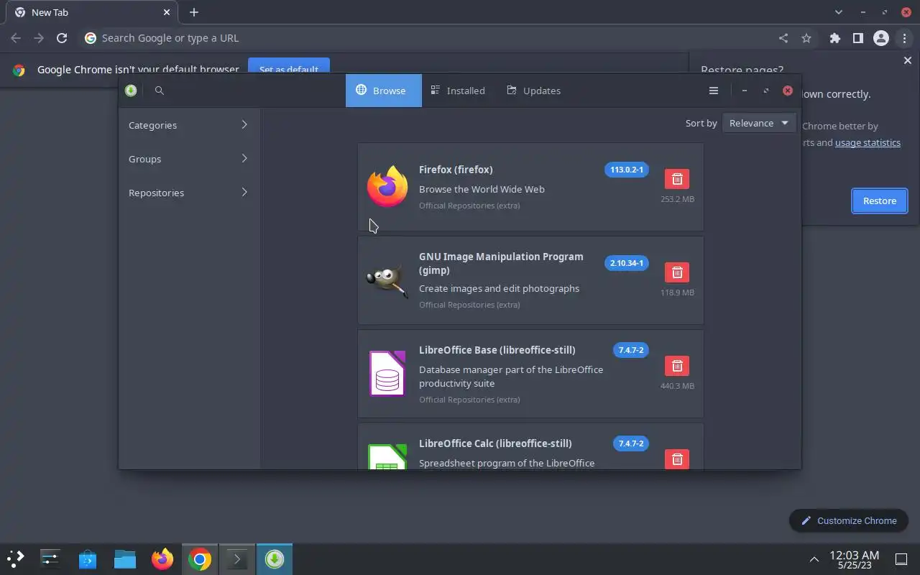
Task: Switch to Pamac in taskbar
Action: 275,558
